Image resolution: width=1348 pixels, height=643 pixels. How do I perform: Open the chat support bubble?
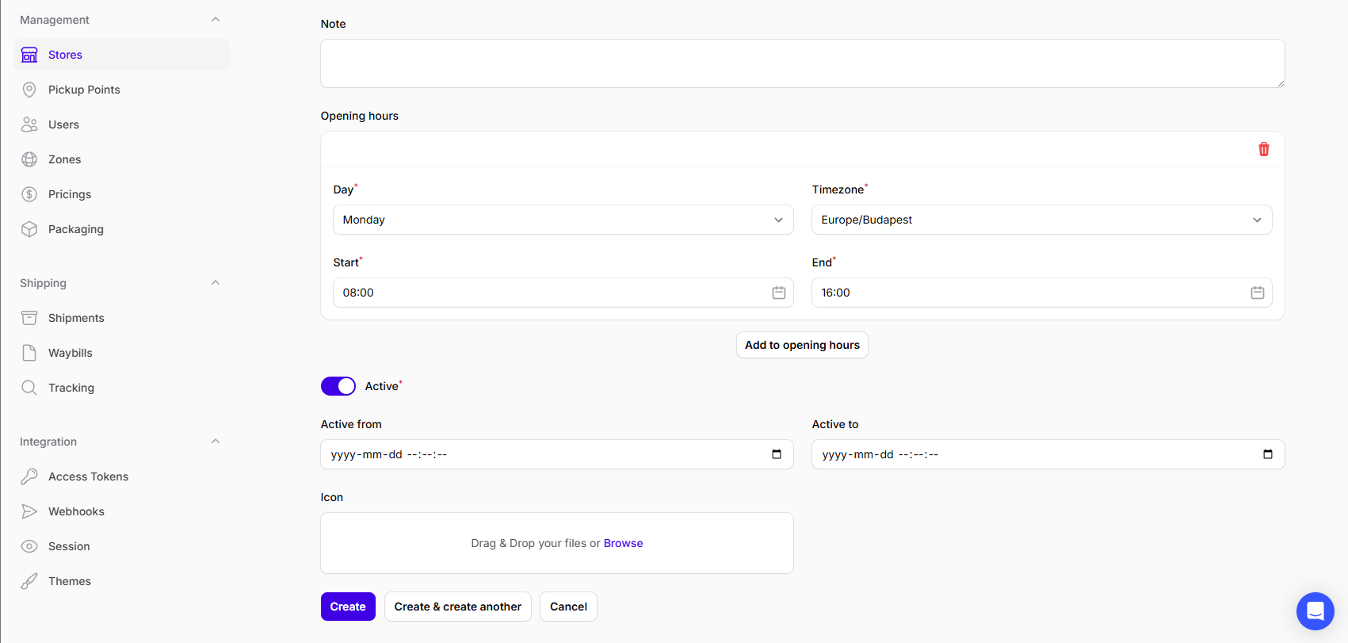click(1315, 610)
